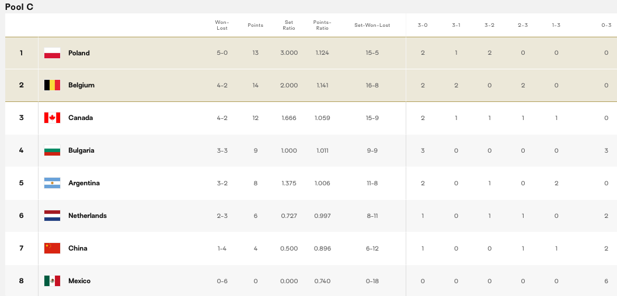This screenshot has height=296, width=617.
Task: Click the Set-Won-Lost column header
Action: [372, 25]
